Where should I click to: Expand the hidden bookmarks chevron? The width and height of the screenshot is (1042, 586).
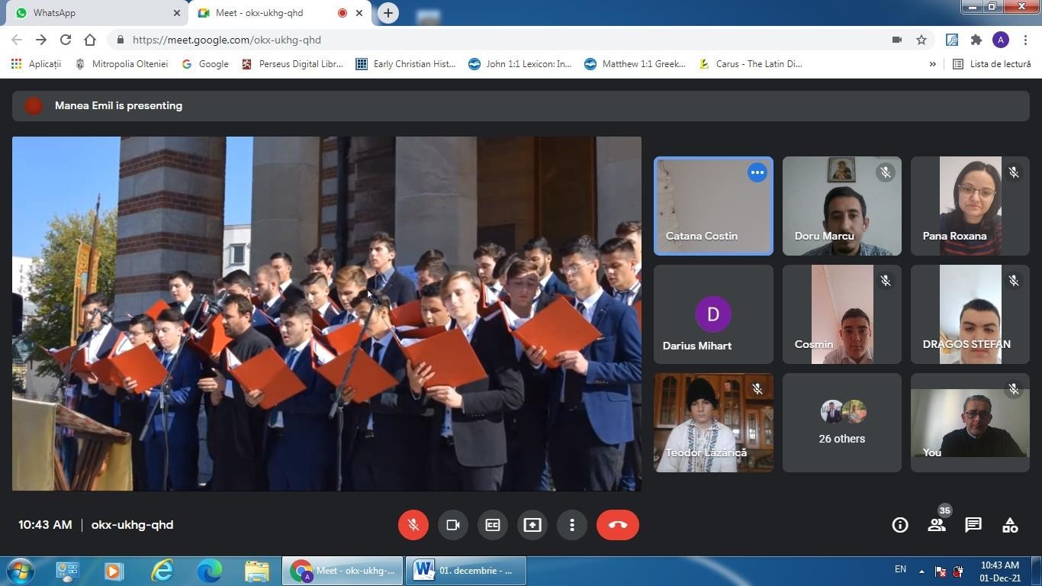pyautogui.click(x=932, y=64)
